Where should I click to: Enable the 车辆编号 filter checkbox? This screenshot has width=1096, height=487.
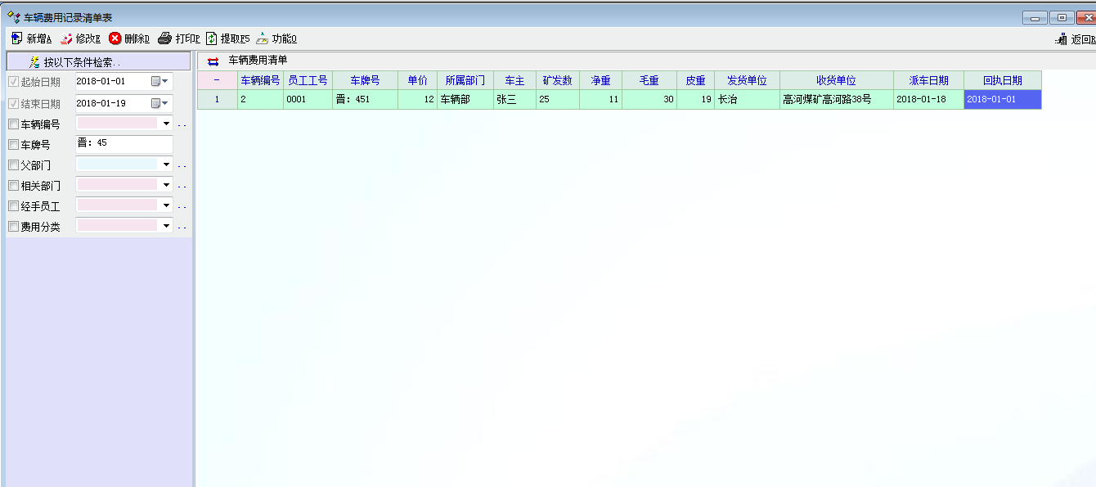pos(13,124)
